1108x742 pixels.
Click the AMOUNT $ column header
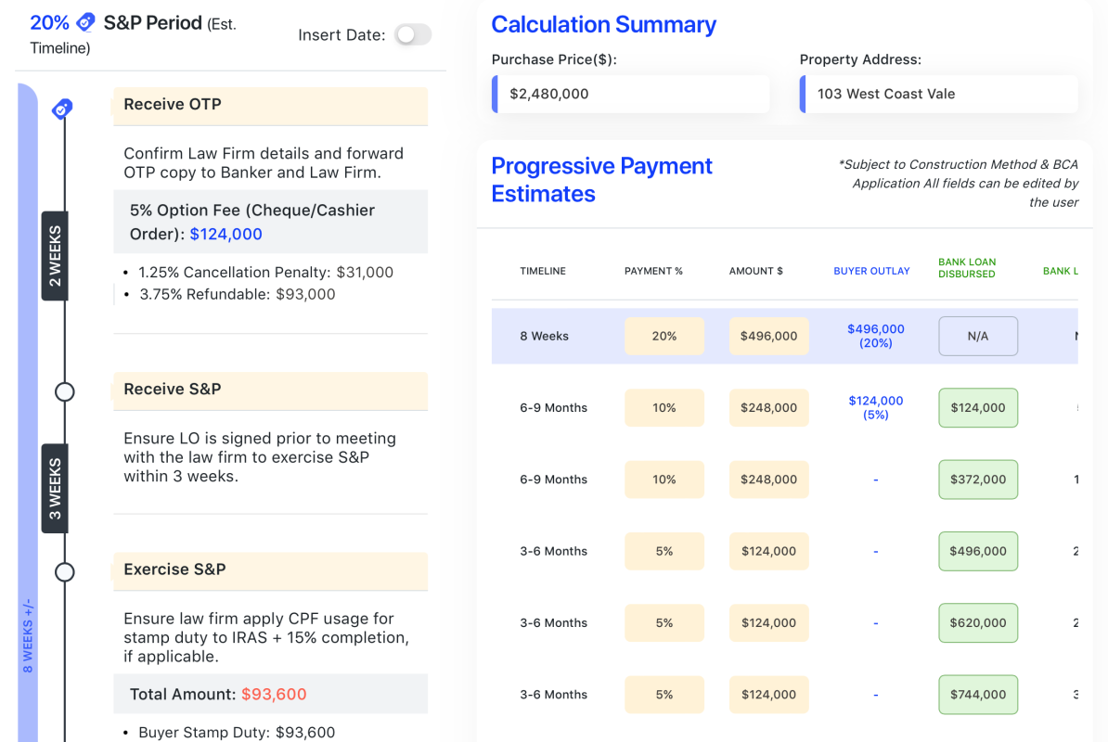coord(756,271)
